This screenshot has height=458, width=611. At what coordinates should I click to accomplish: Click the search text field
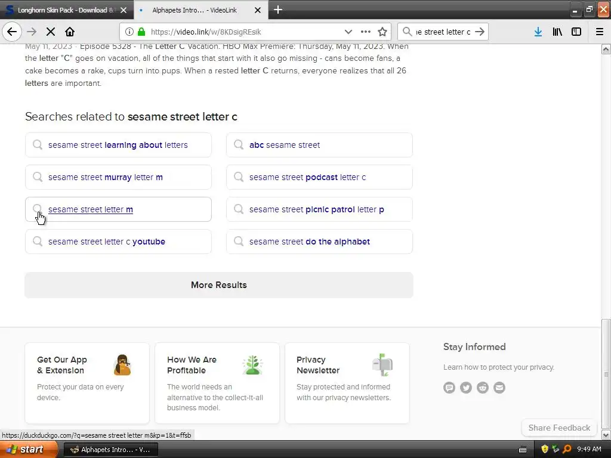pyautogui.click(x=443, y=32)
